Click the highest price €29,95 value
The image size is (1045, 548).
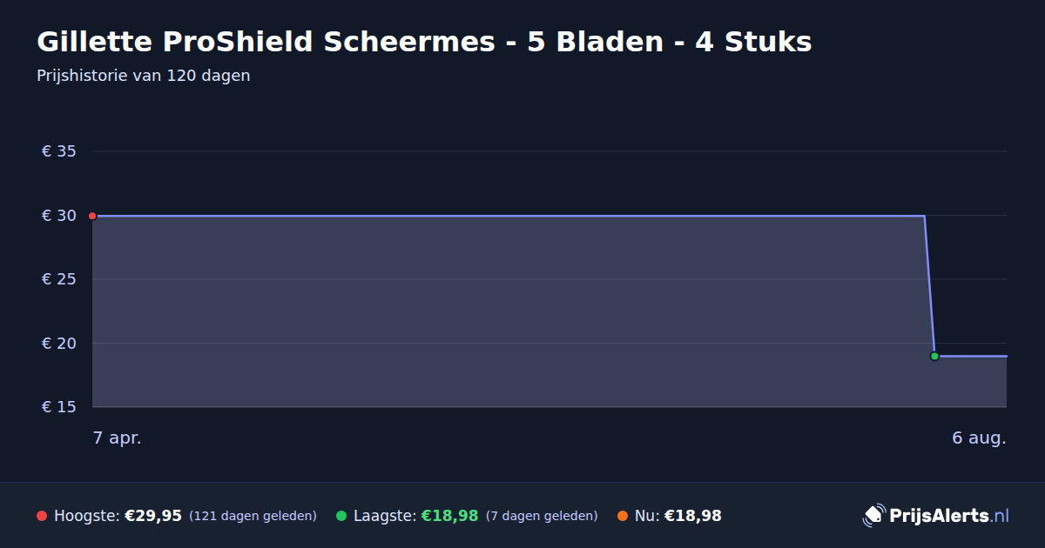click(153, 516)
